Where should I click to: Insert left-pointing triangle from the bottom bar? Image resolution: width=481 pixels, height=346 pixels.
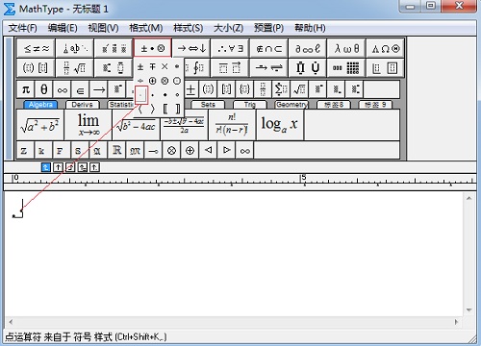[208, 150]
